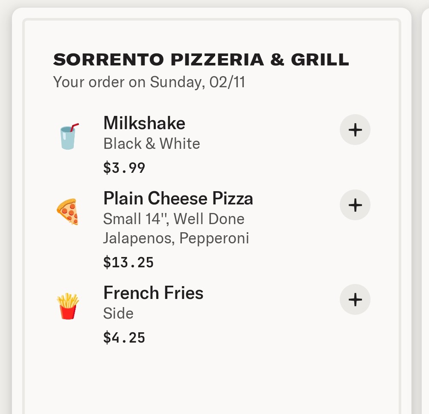The height and width of the screenshot is (414, 429).
Task: Click the Side label under French Fries
Action: [x=118, y=313]
